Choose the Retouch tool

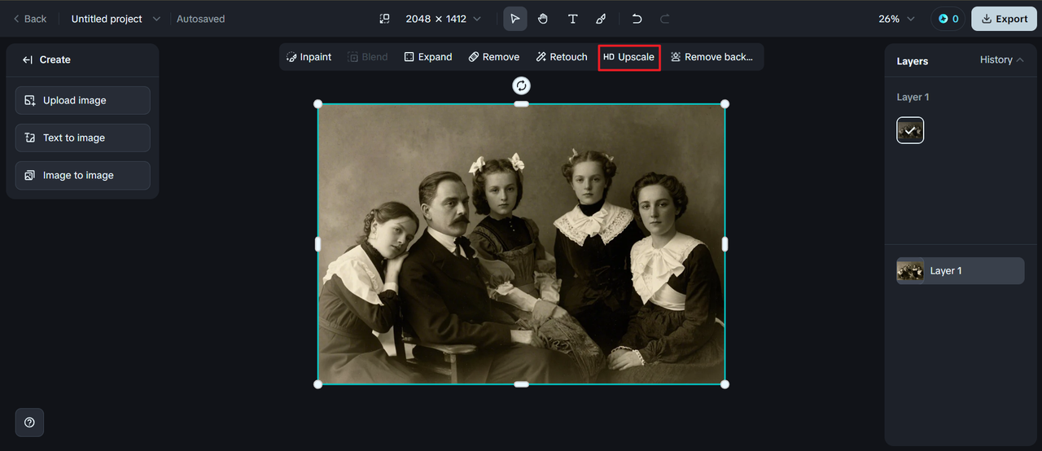[562, 57]
